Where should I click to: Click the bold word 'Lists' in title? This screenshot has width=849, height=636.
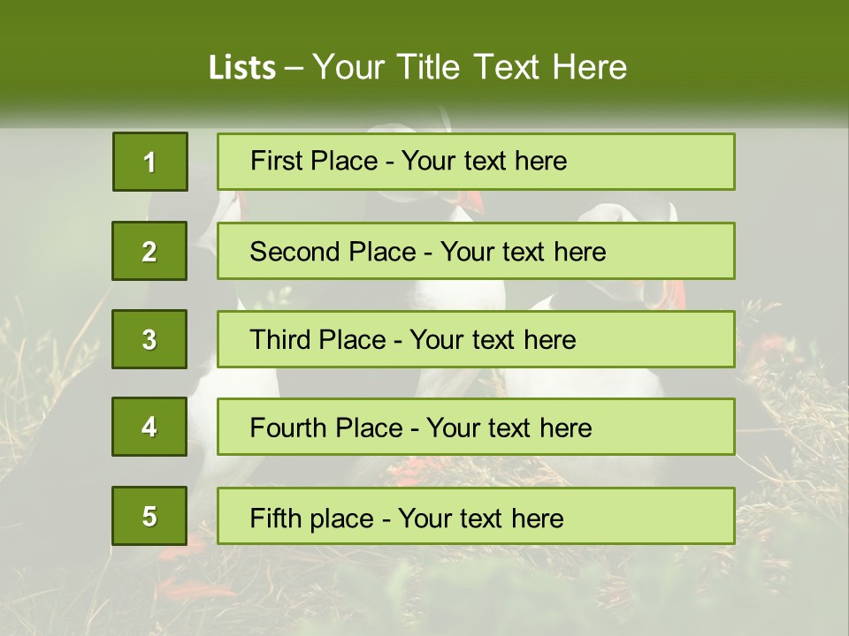click(x=241, y=67)
